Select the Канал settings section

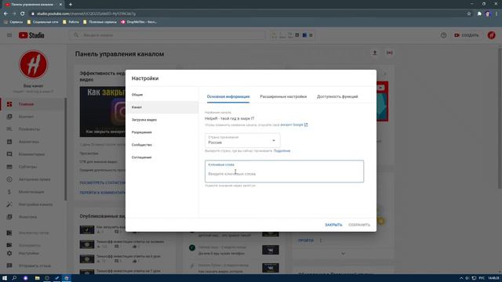tap(162, 107)
